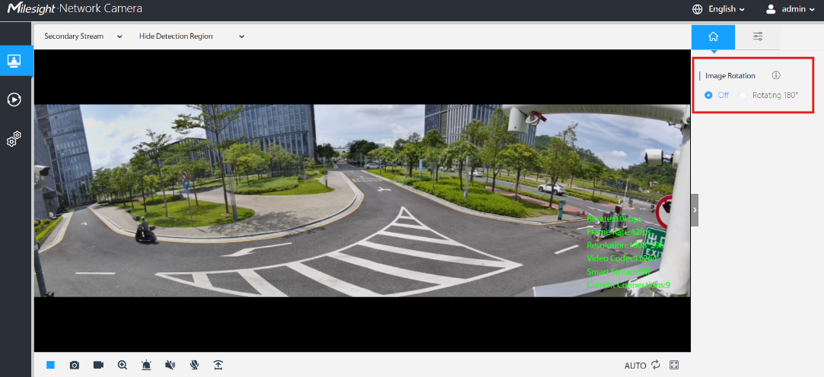The image size is (824, 377).
Task: Open the English language dropdown
Action: pos(727,9)
